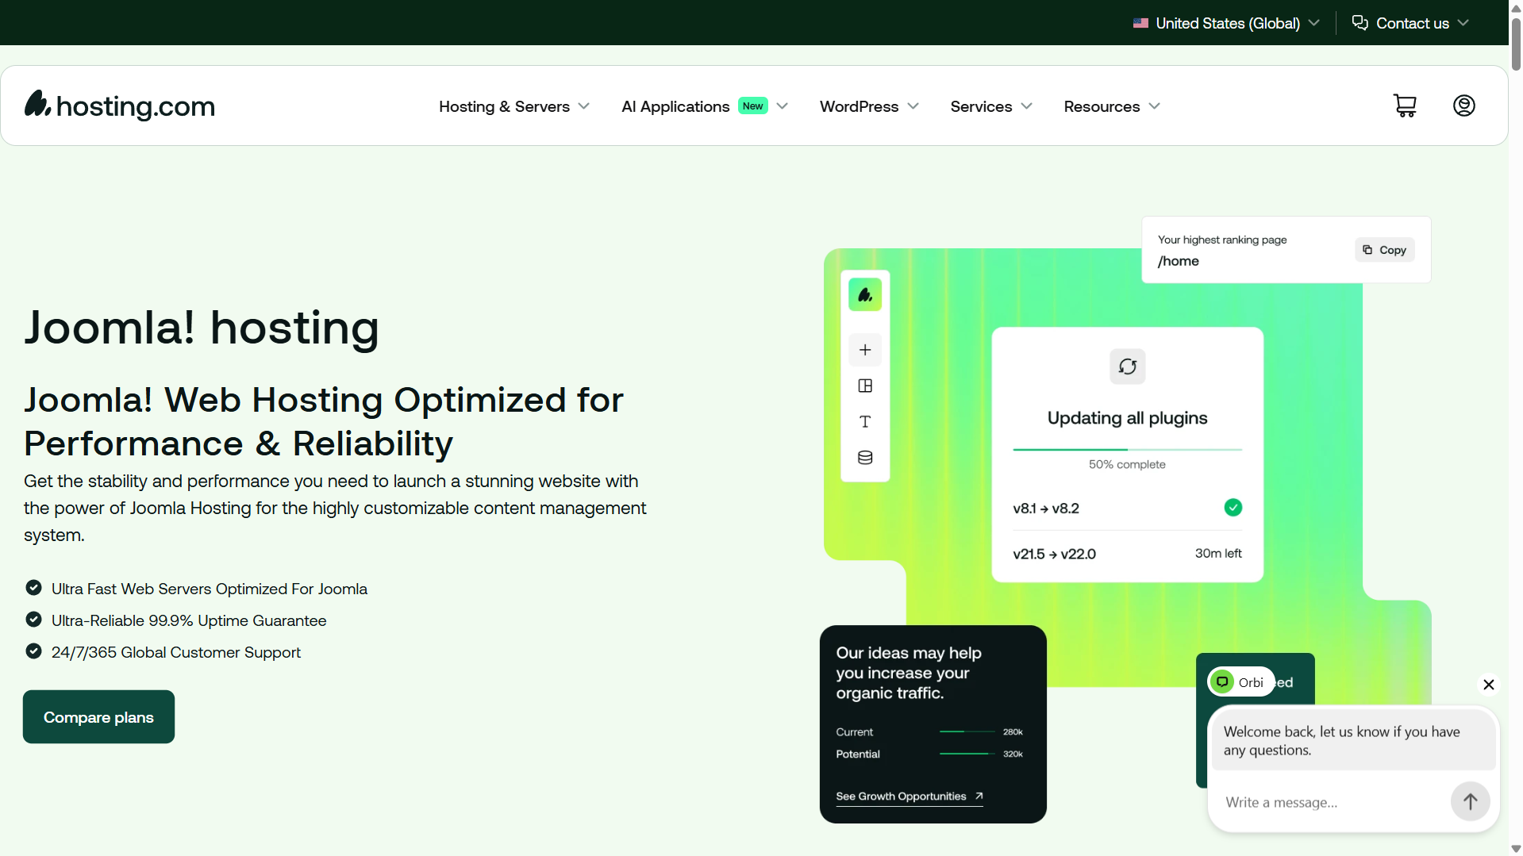Focus the Write a message input
Image resolution: width=1523 pixels, height=856 pixels.
[1333, 802]
